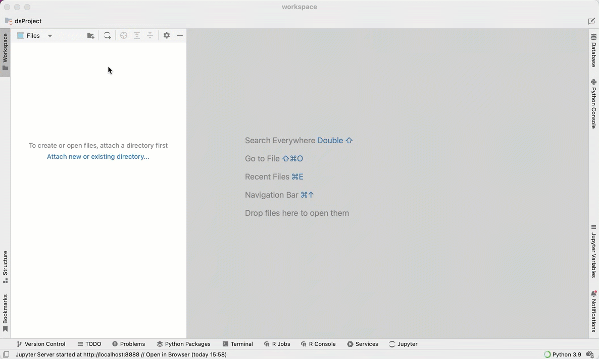Open the Bookmarks tool window
Viewport: 599px width, 359px height.
pyautogui.click(x=5, y=313)
